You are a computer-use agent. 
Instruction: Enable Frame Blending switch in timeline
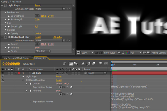point(89,64)
